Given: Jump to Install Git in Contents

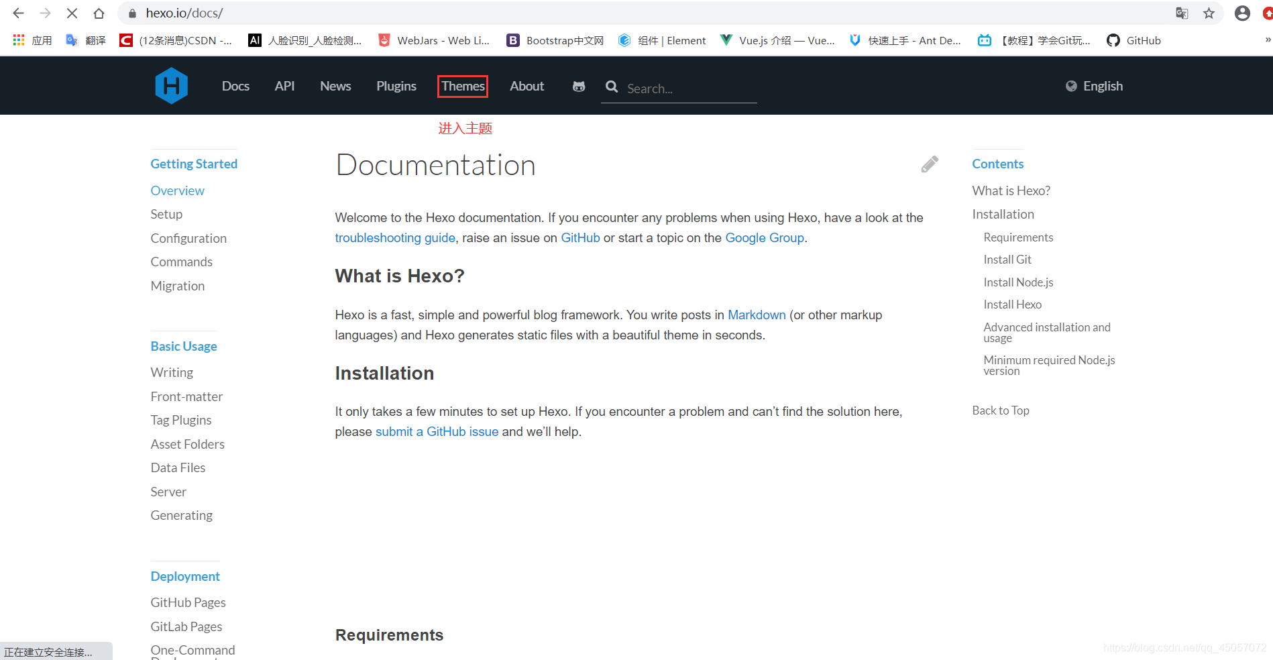Looking at the screenshot, I should [1007, 260].
